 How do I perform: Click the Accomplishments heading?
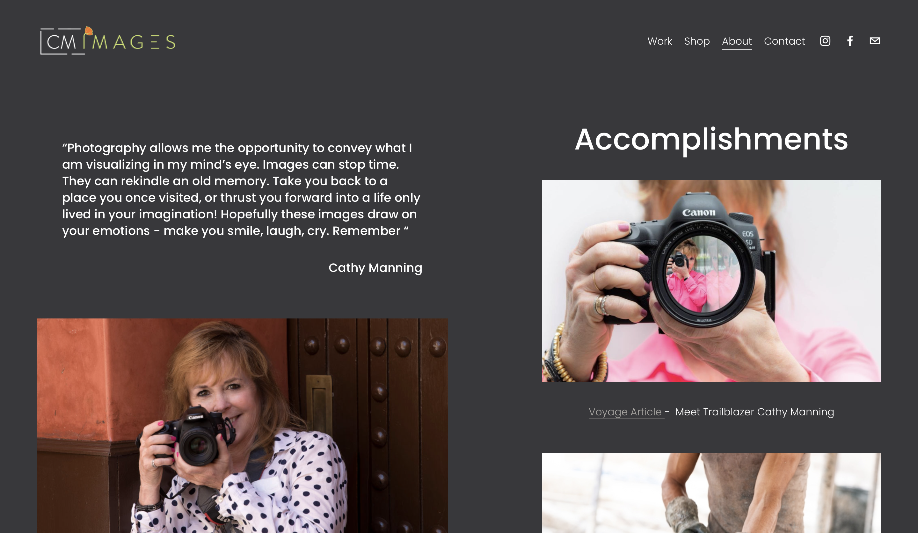711,140
